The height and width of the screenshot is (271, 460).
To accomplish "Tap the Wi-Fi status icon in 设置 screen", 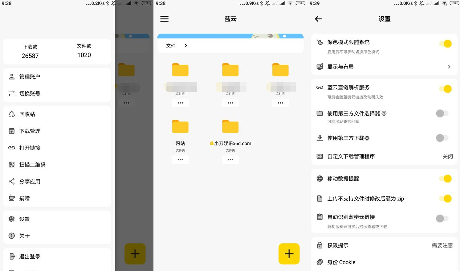I will coord(444,3).
